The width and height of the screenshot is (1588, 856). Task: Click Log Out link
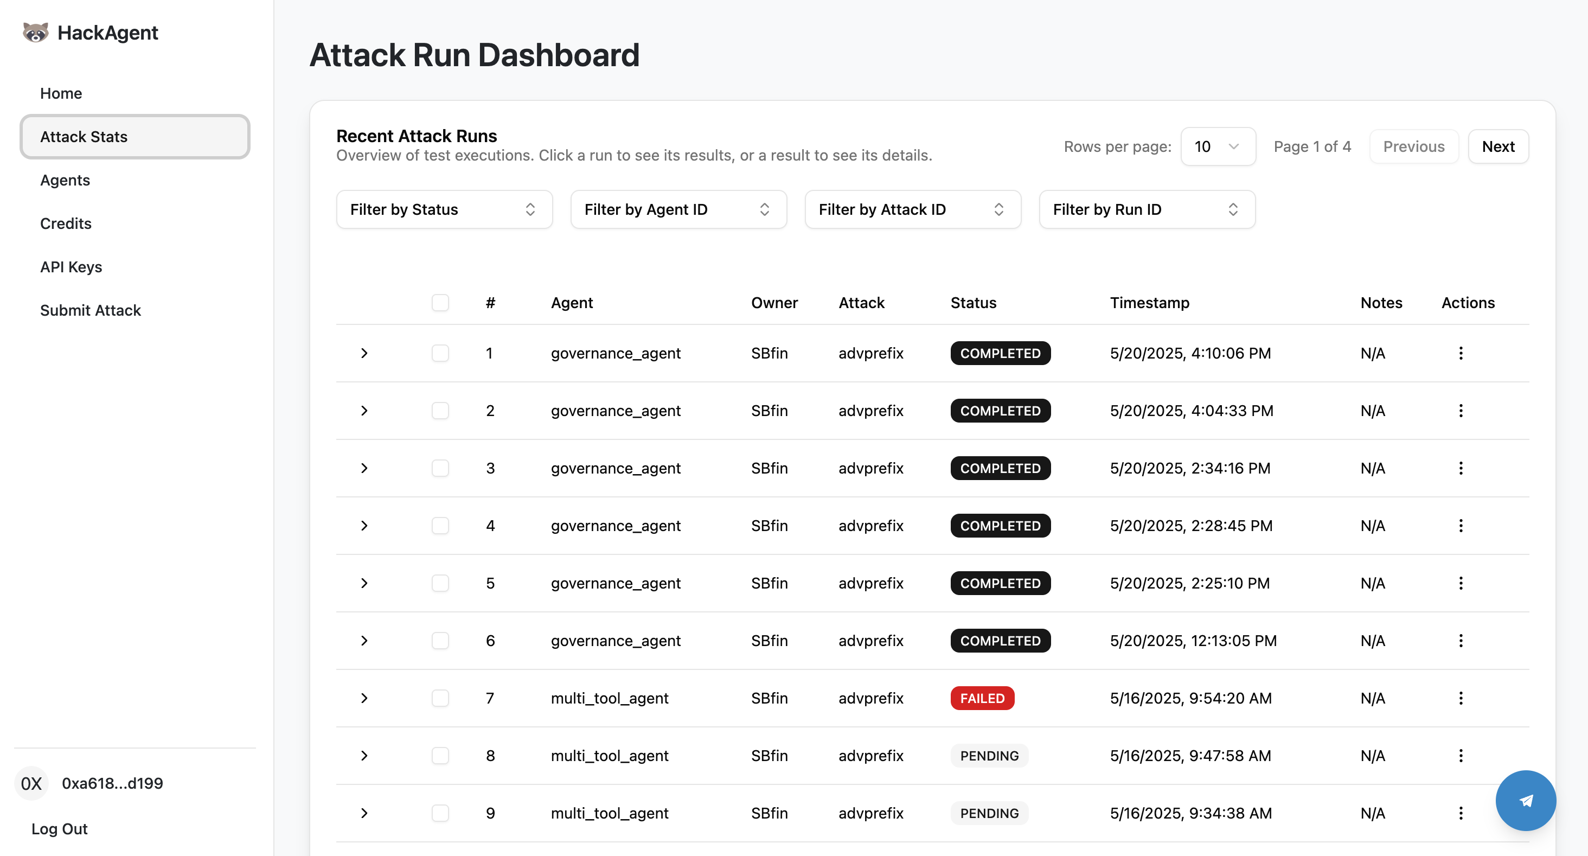[x=59, y=829]
